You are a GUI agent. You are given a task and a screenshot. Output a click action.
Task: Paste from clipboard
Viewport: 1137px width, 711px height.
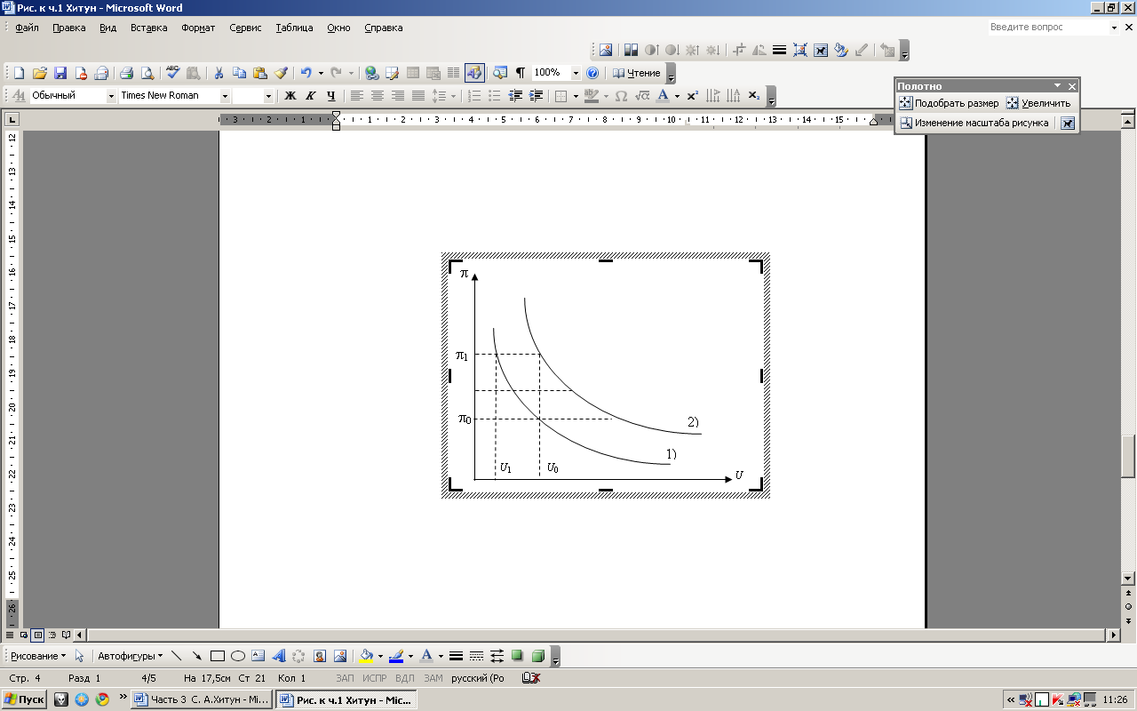point(259,73)
